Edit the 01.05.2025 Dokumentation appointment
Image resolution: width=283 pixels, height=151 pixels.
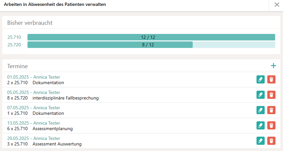point(260,80)
